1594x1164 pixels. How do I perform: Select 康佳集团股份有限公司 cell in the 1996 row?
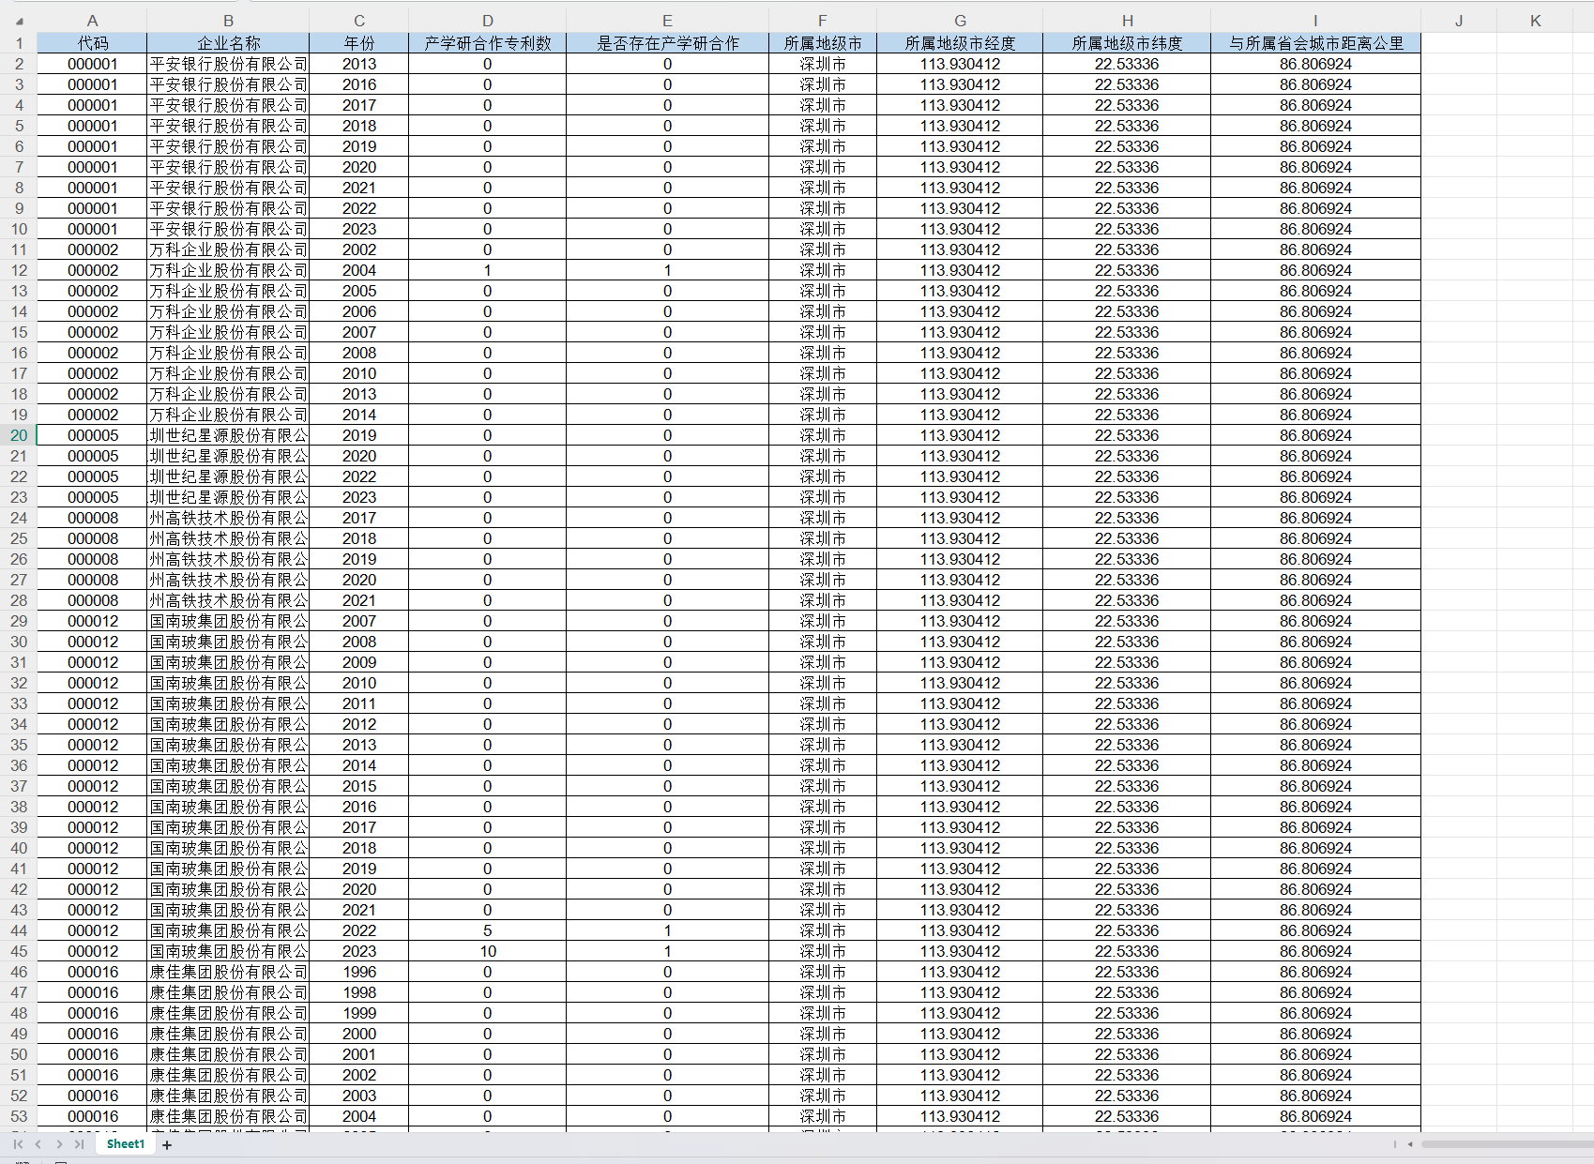click(x=228, y=972)
